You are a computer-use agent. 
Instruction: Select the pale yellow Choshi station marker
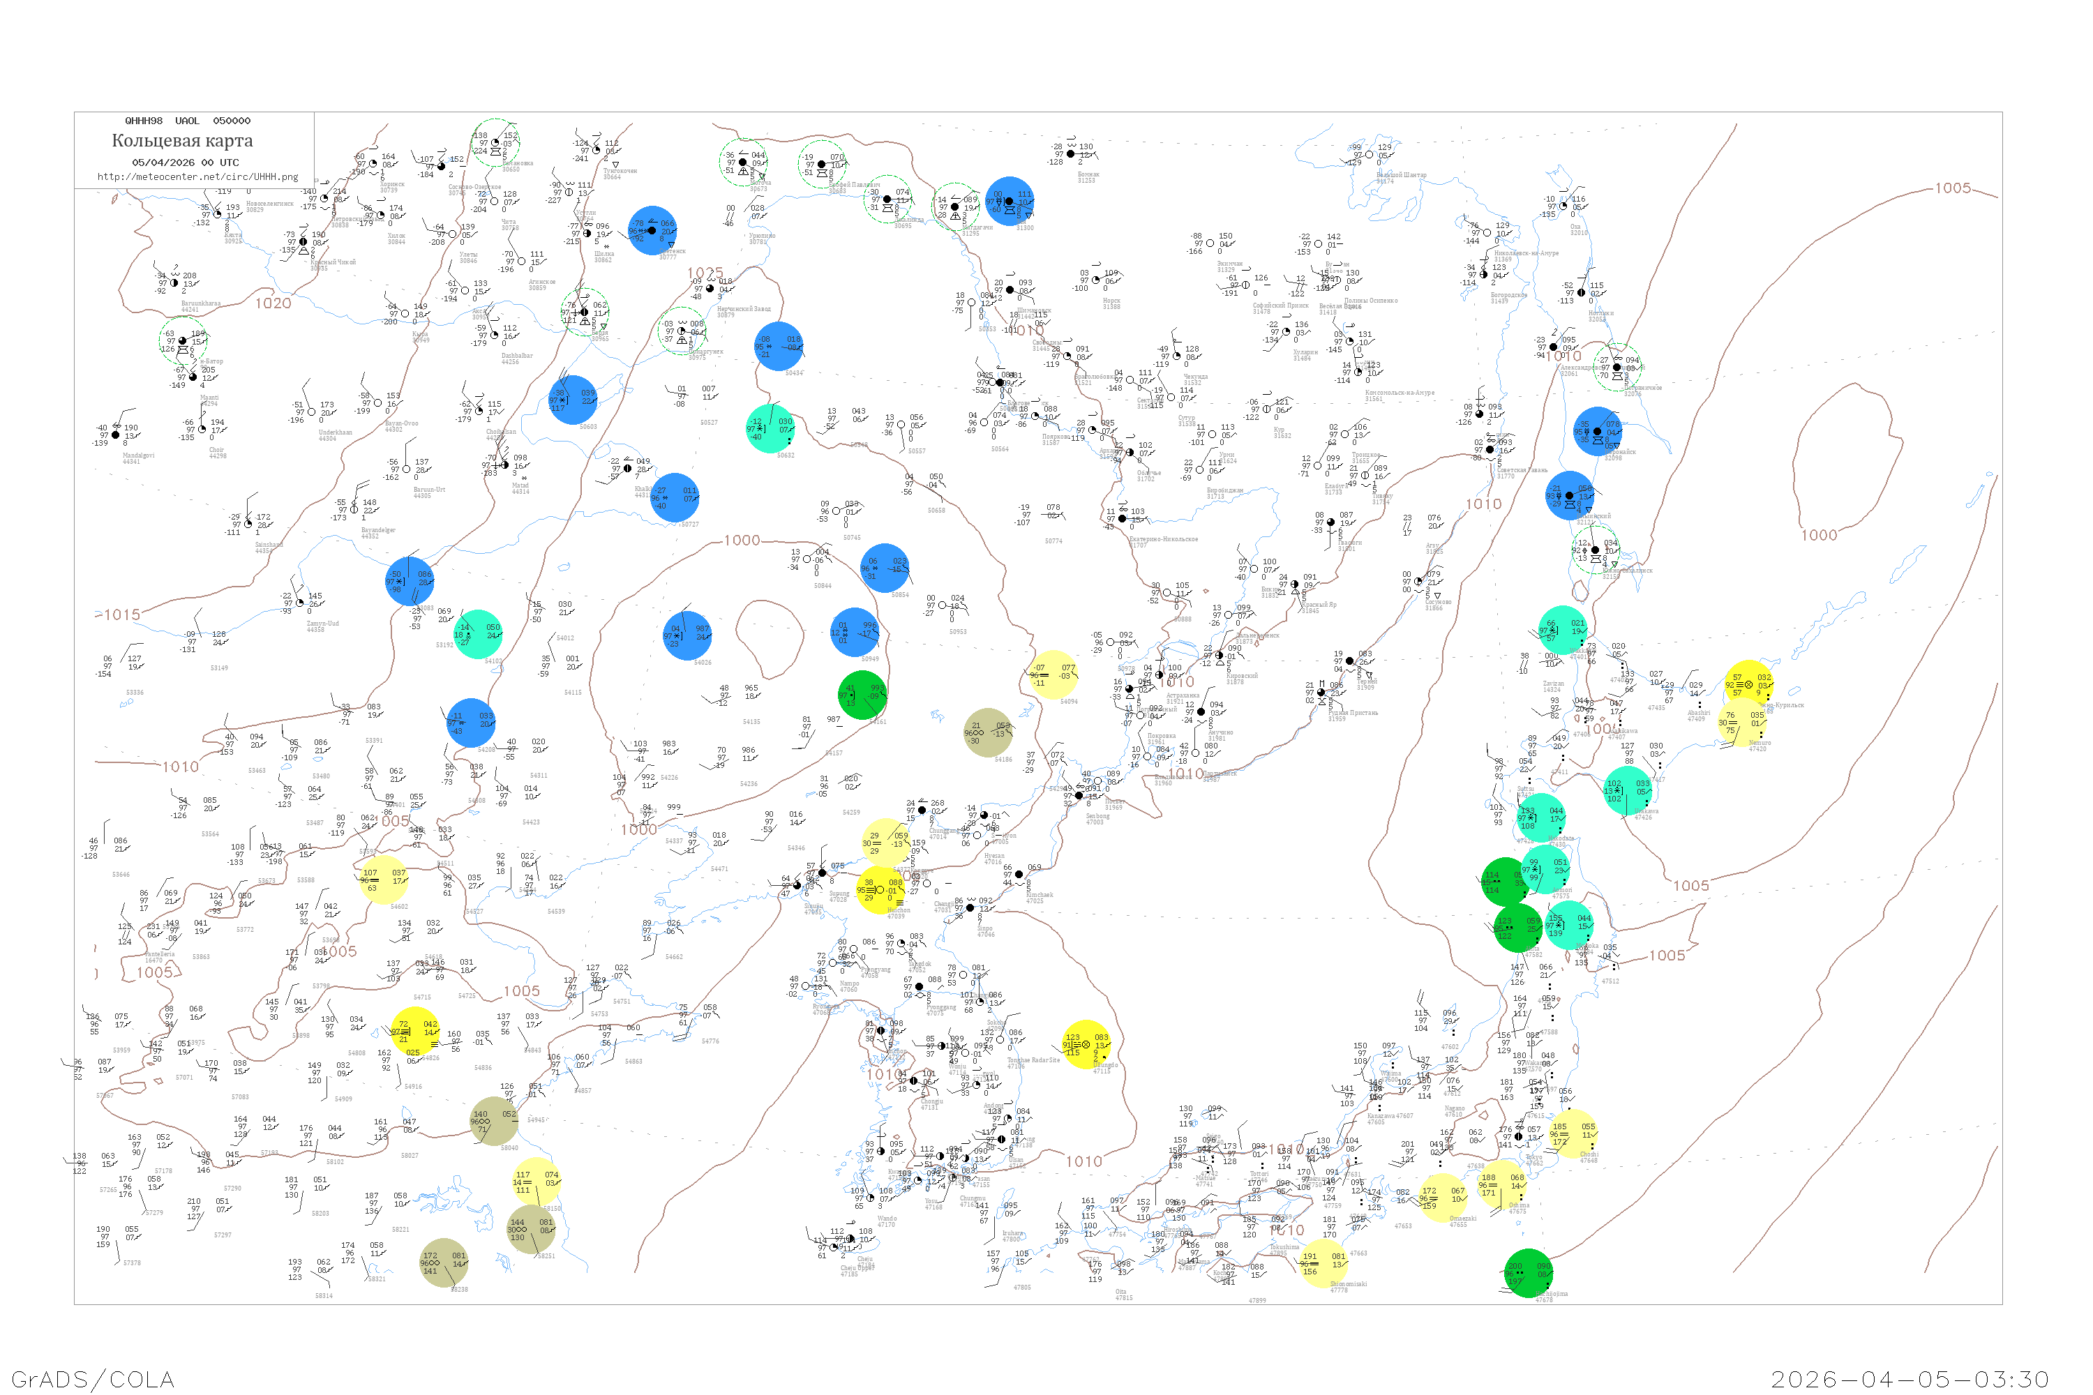point(1573,1133)
